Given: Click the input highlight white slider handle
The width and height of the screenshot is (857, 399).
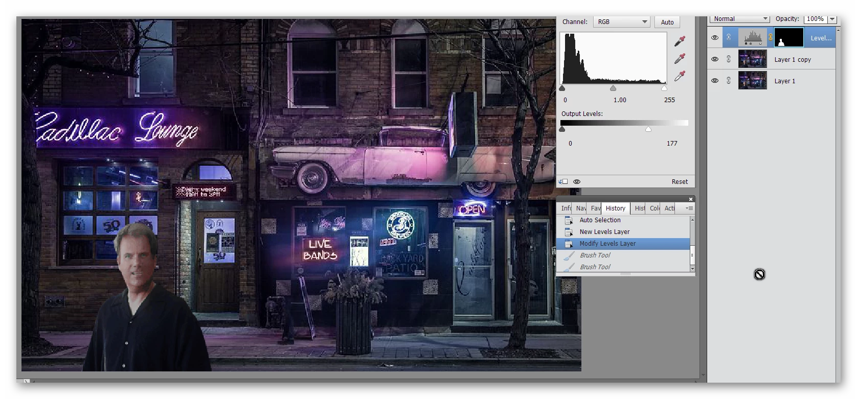Looking at the screenshot, I should [x=664, y=88].
